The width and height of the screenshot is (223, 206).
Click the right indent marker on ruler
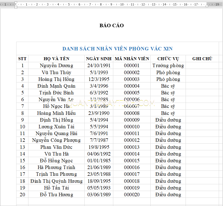pyautogui.click(x=207, y=5)
